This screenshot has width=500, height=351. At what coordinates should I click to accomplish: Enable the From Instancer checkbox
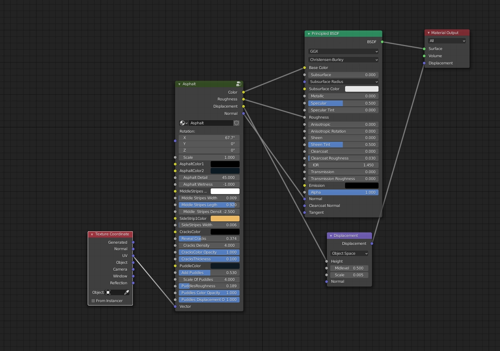pyautogui.click(x=93, y=301)
